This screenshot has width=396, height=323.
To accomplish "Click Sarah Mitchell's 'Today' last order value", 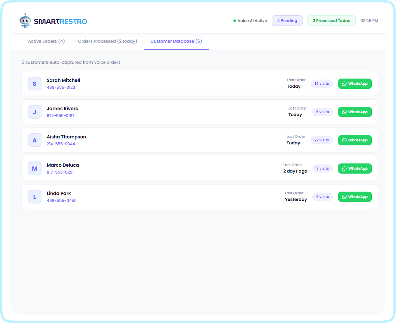I will tap(294, 86).
